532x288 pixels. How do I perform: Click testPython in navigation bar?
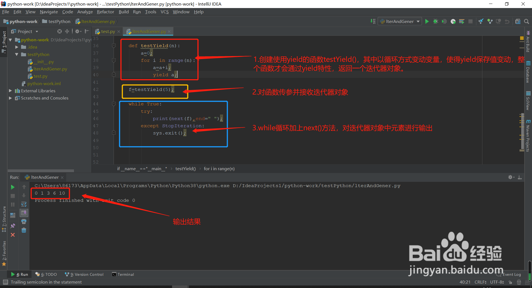coord(57,21)
